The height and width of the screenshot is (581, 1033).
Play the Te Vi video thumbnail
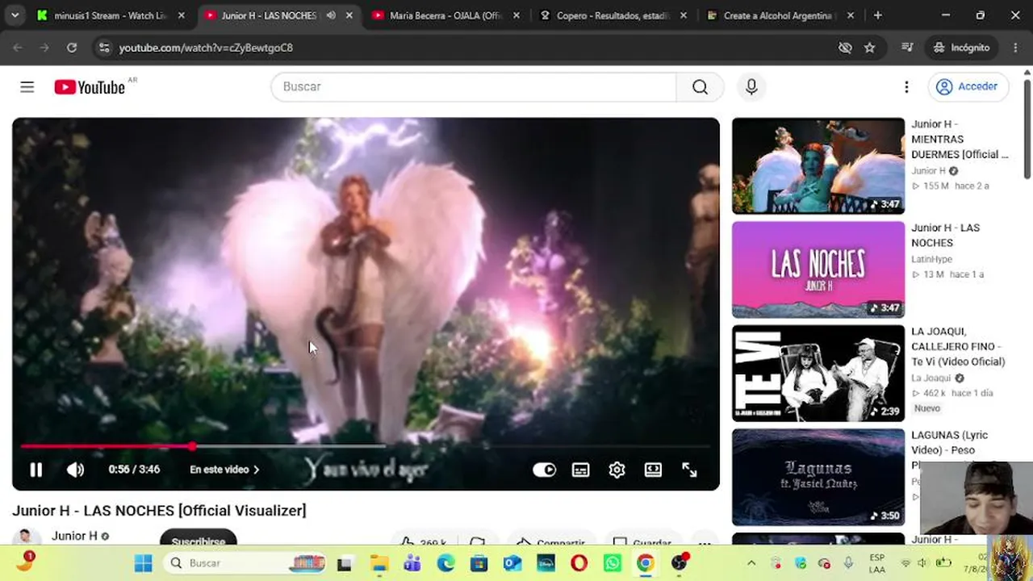tap(818, 373)
